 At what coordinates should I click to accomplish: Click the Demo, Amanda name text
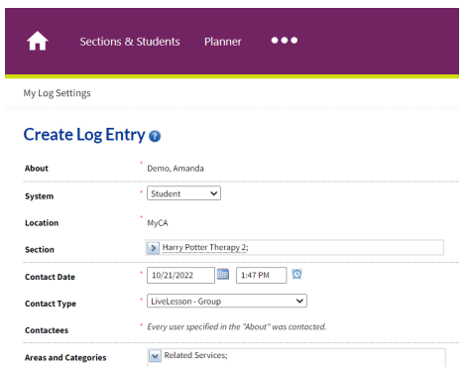click(x=176, y=169)
